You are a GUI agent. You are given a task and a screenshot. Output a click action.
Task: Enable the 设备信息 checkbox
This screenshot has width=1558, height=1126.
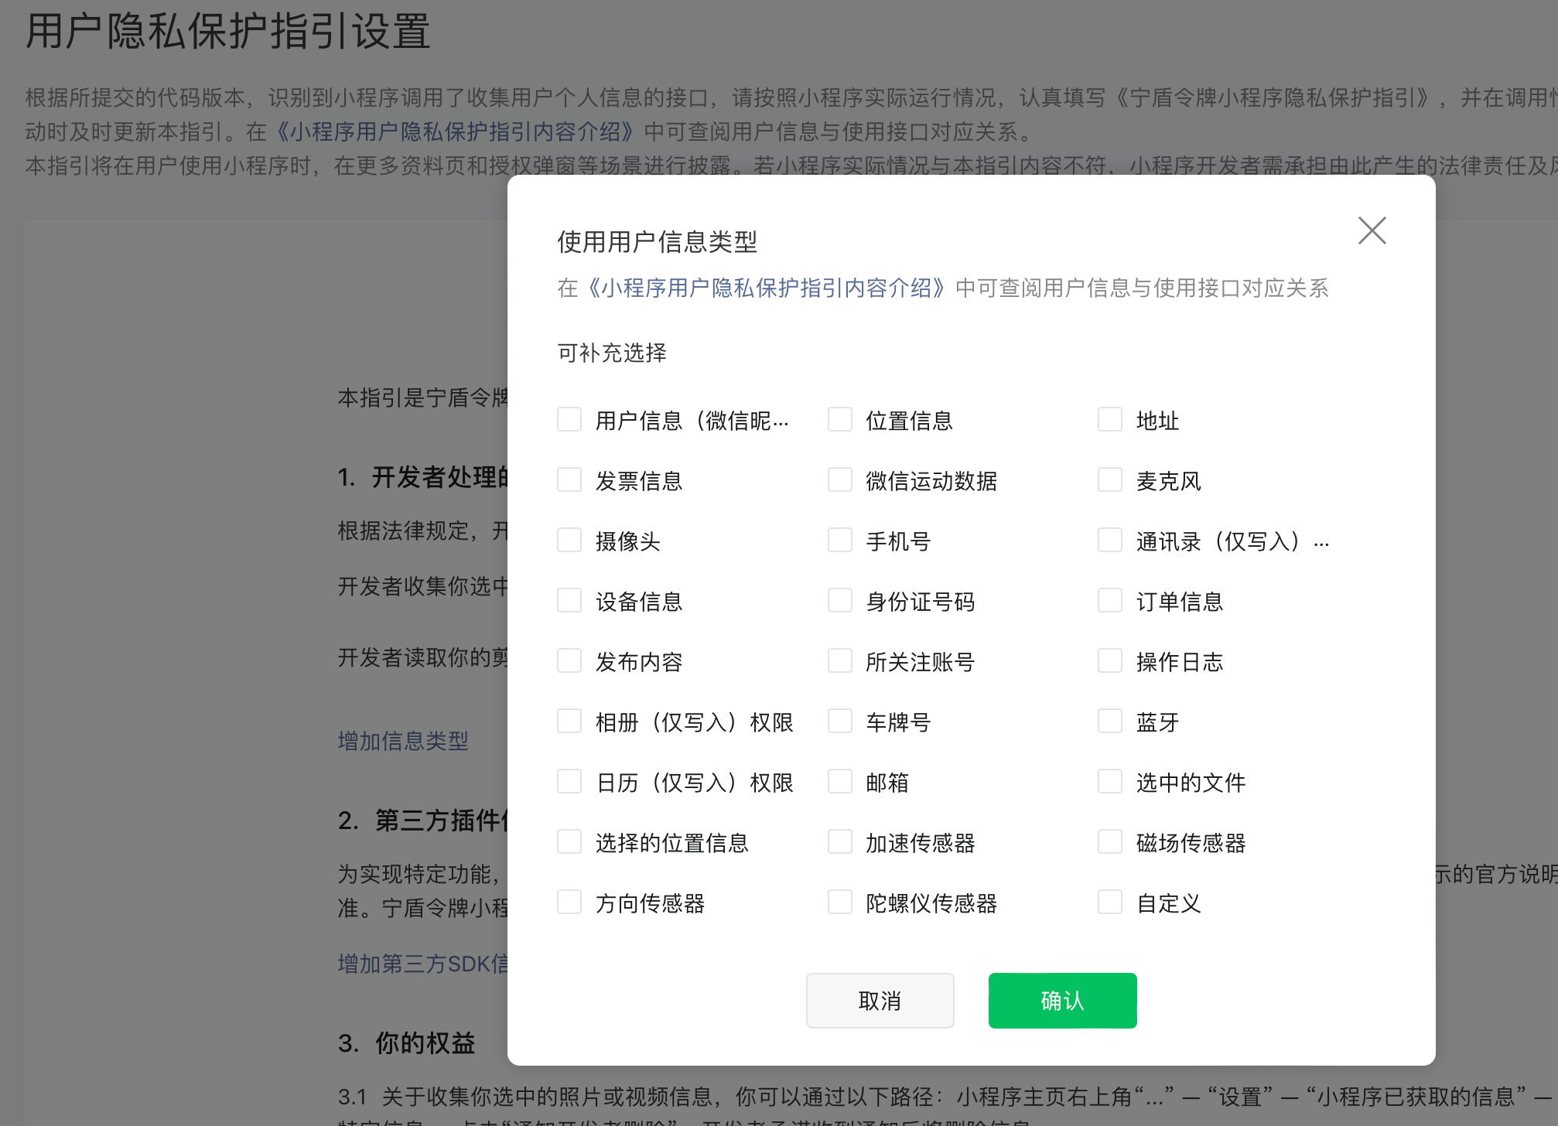[x=570, y=601]
